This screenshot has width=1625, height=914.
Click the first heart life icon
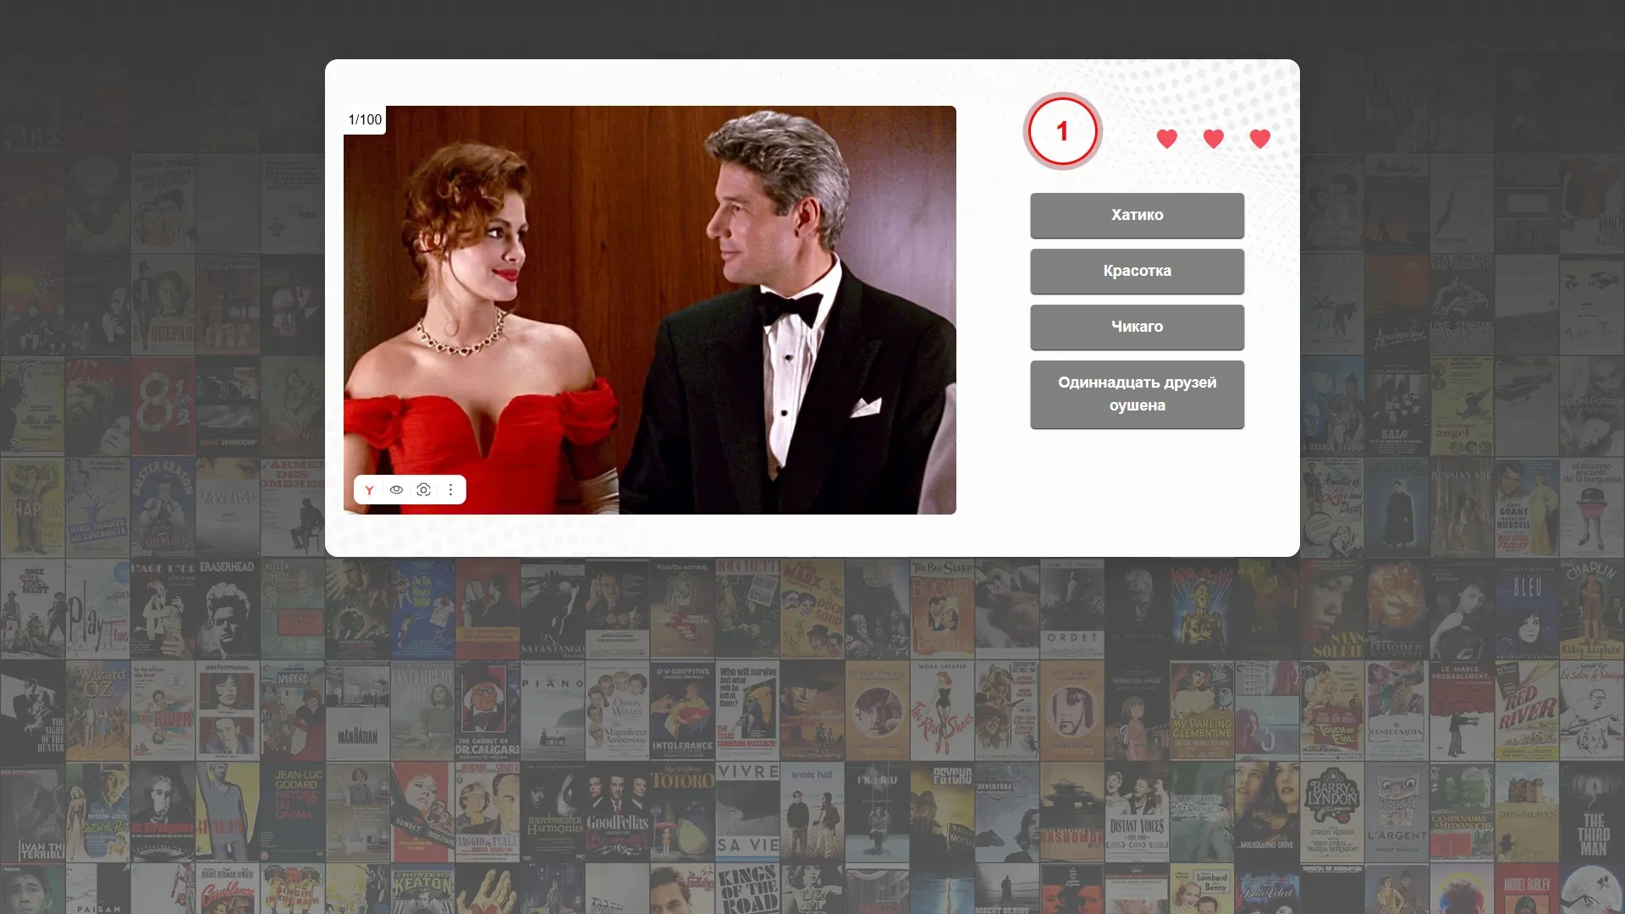click(x=1166, y=139)
